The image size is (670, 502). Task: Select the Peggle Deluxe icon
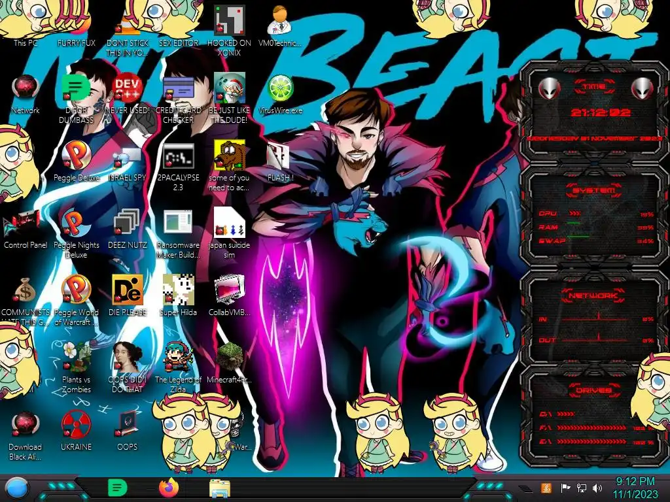click(x=76, y=161)
